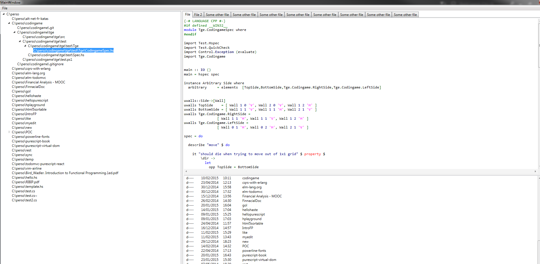
Task: Click the 'describe "move" $ do' line
Action: point(209,145)
